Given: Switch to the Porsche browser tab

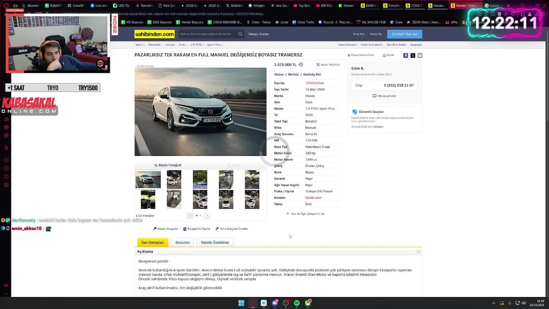Looking at the screenshot, I should pyautogui.click(x=392, y=6).
